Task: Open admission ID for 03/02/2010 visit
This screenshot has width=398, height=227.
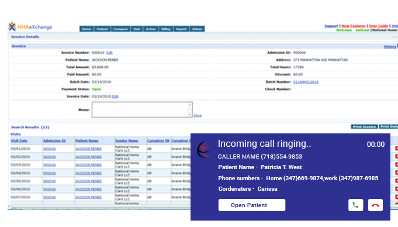Action: (49, 157)
